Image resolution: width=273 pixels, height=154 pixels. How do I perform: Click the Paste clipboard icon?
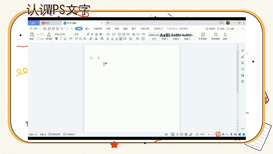point(32,34)
